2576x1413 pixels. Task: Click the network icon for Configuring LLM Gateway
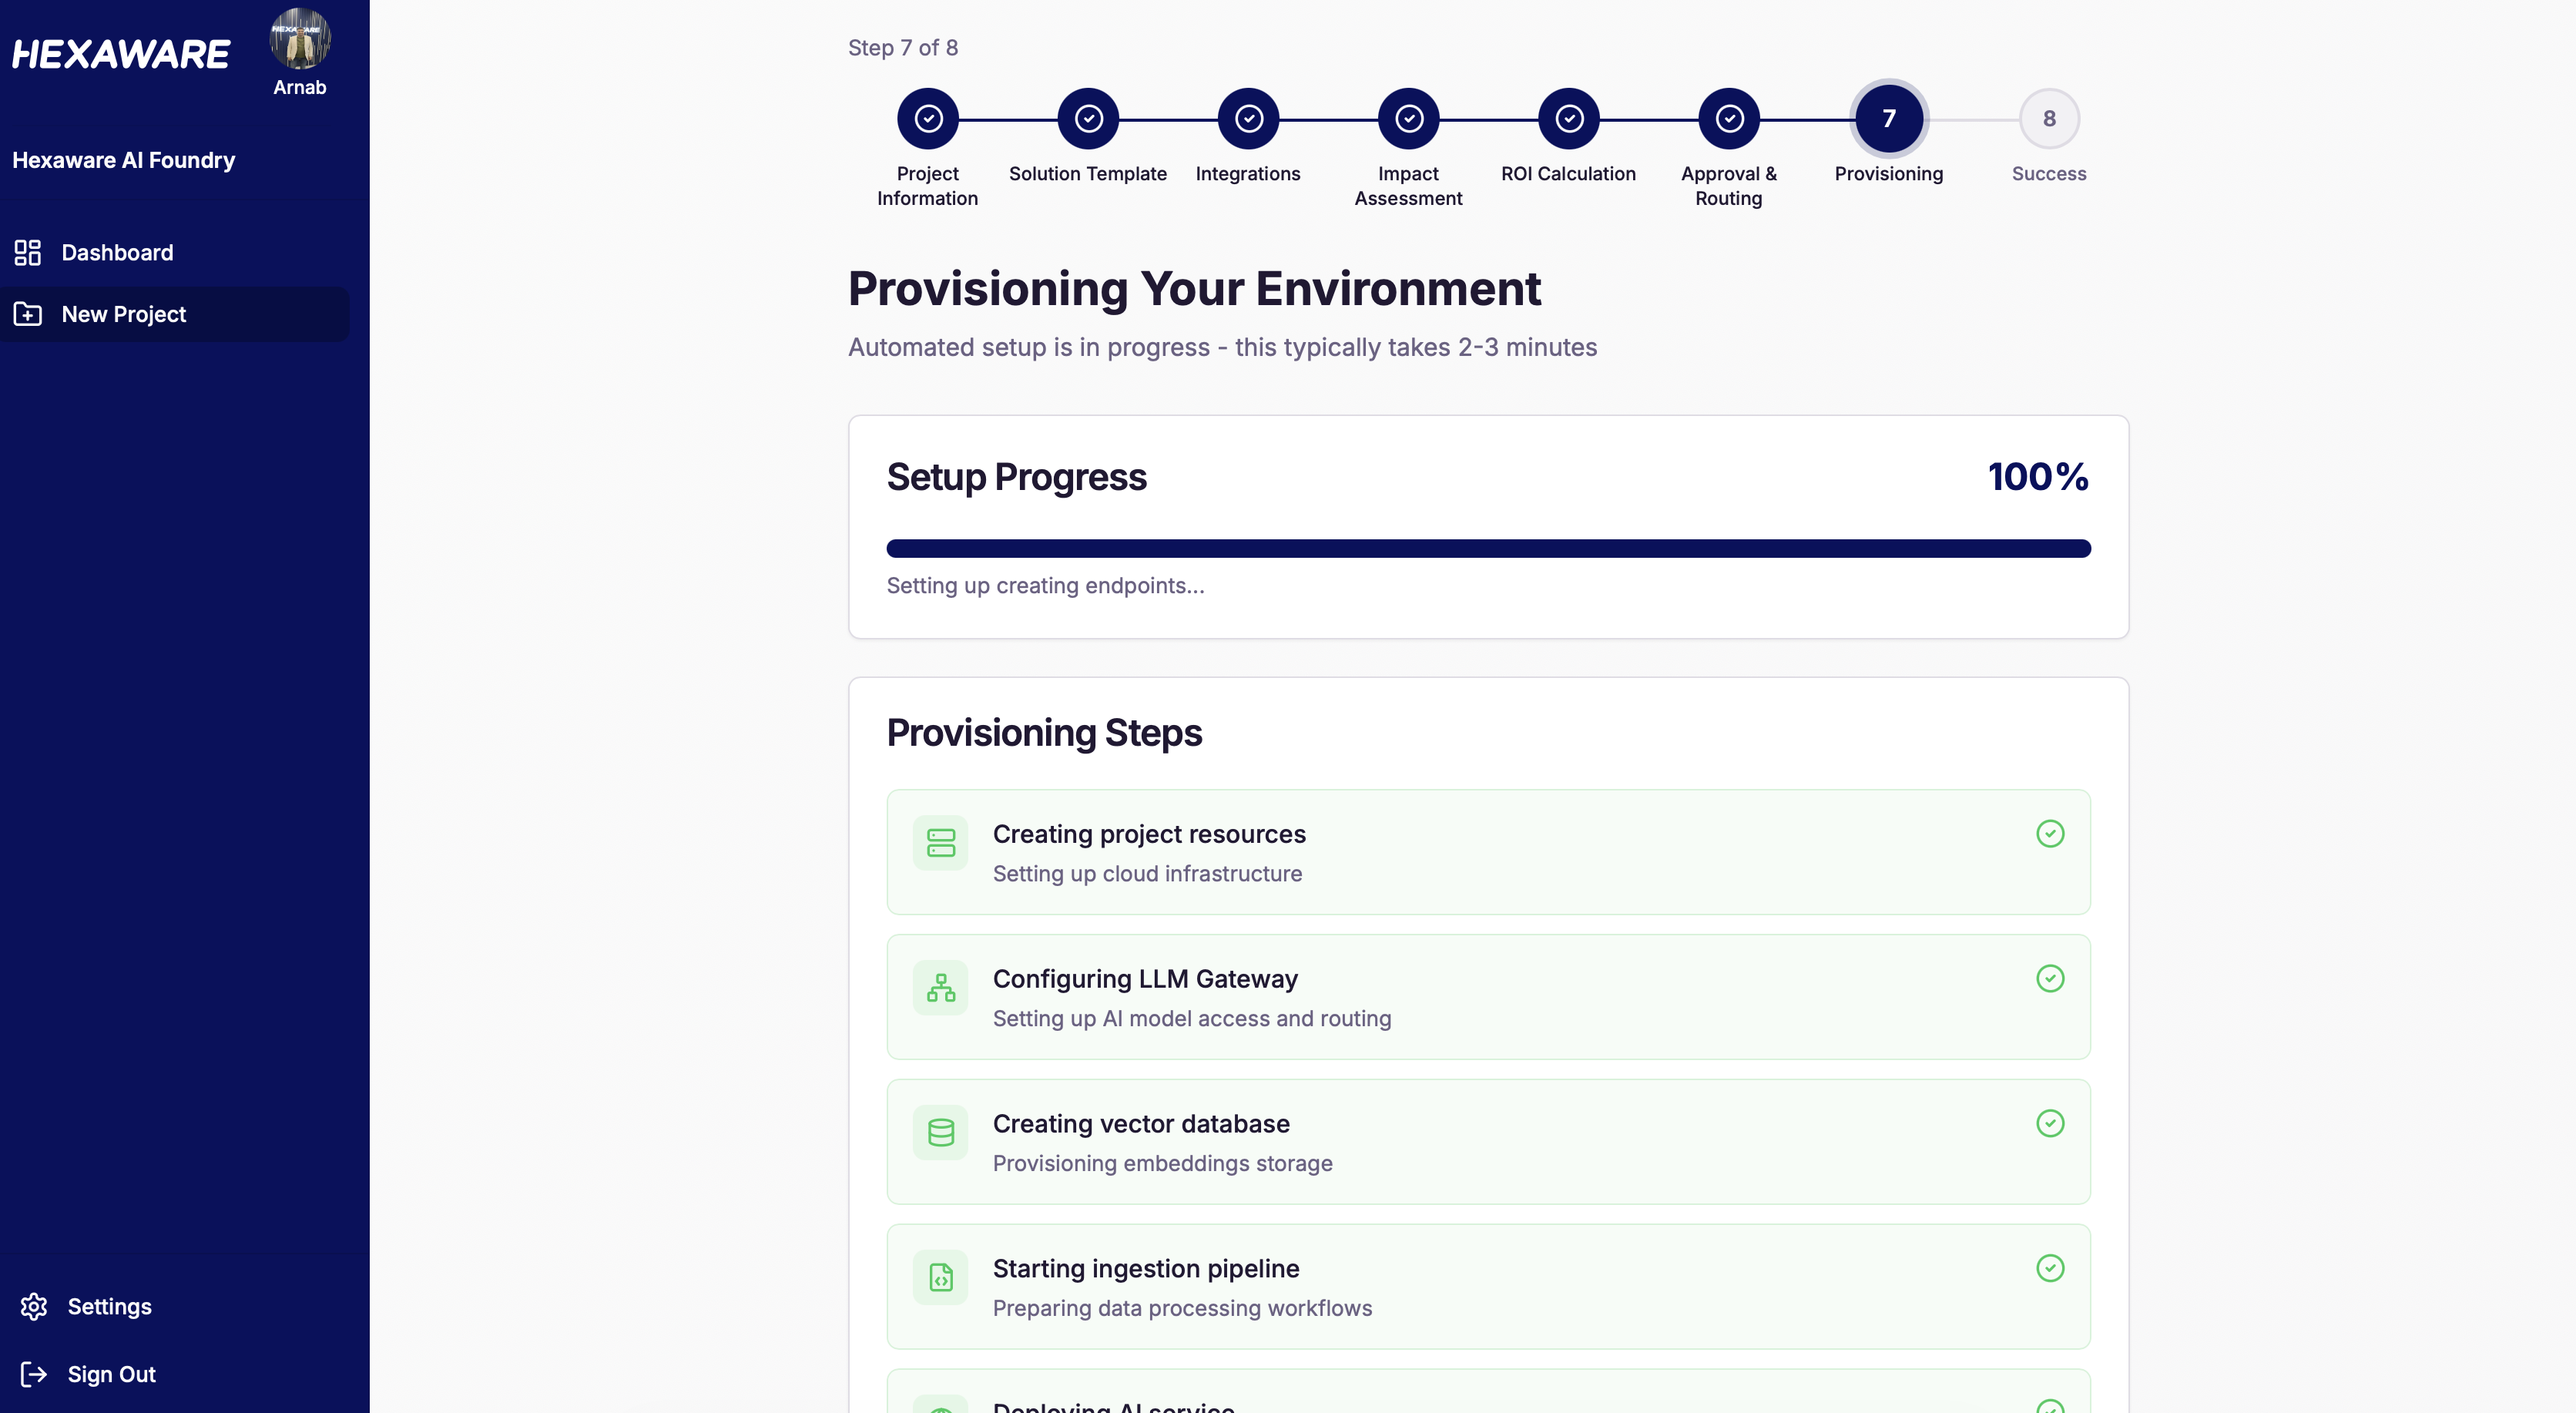point(940,988)
